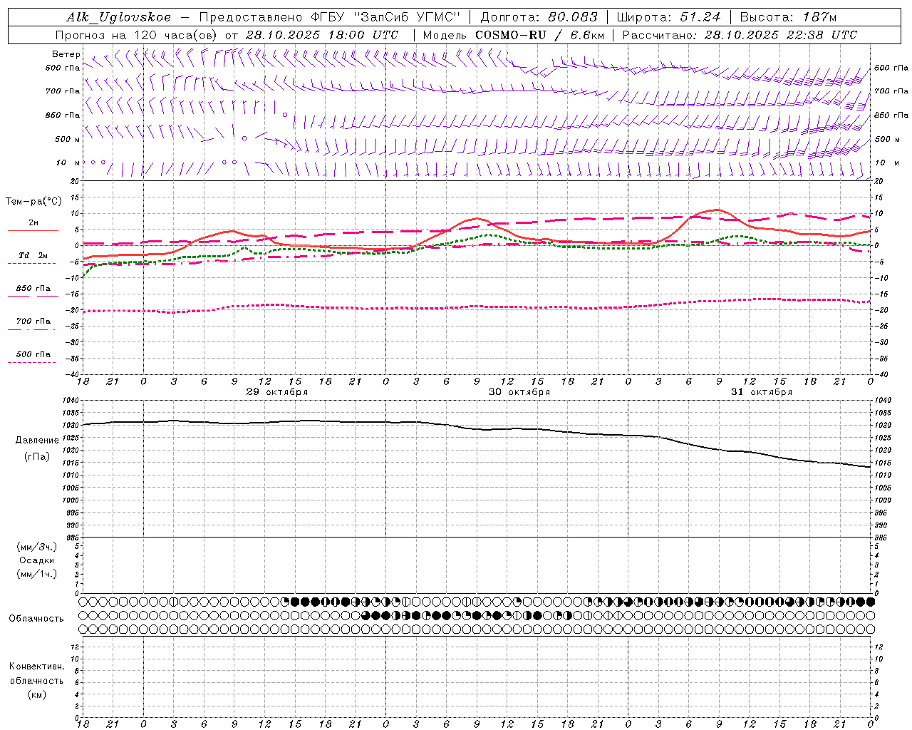Click the 700 гПа temperature legend entry
Screen dimensions: 912x730
pos(33,321)
